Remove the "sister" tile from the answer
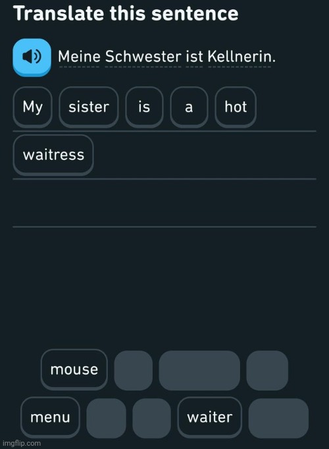Viewport: 329px width, 449px height. 89,107
